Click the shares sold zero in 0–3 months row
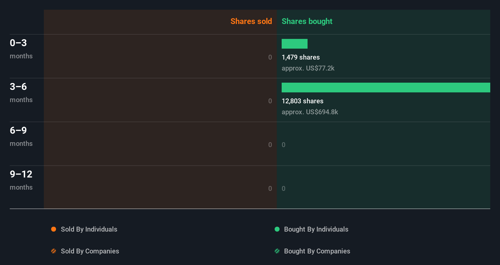 270,57
